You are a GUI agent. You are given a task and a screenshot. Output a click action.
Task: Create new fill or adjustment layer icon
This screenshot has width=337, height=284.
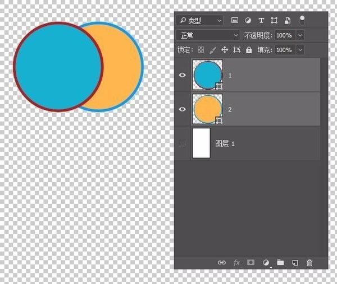(x=266, y=263)
